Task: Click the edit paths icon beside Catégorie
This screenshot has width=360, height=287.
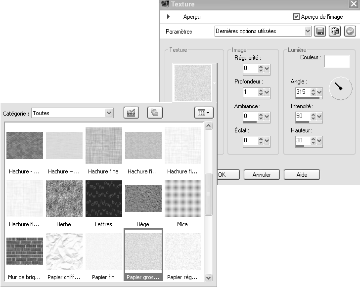Action: click(131, 113)
